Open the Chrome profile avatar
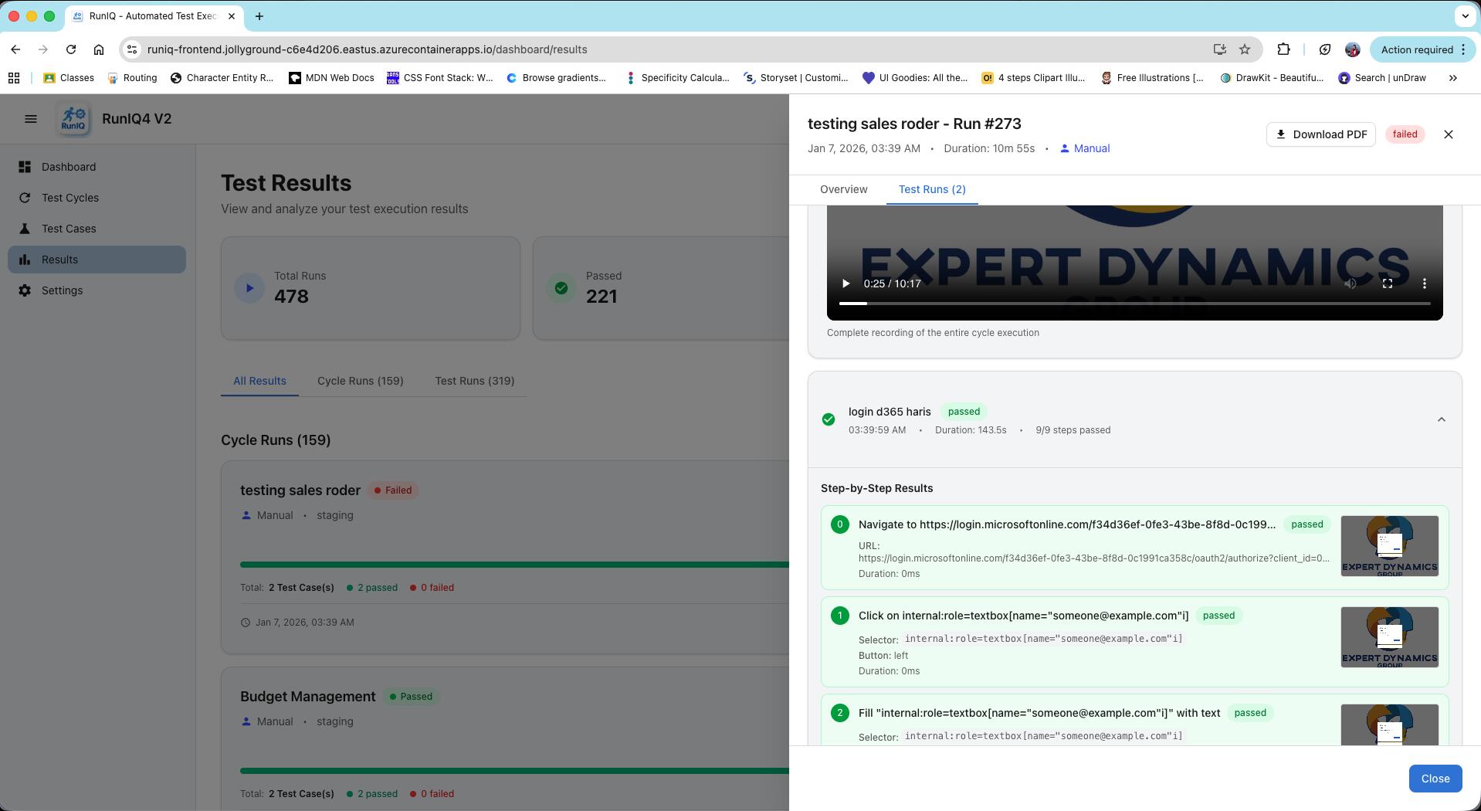Viewport: 1481px width, 811px height. (x=1352, y=49)
